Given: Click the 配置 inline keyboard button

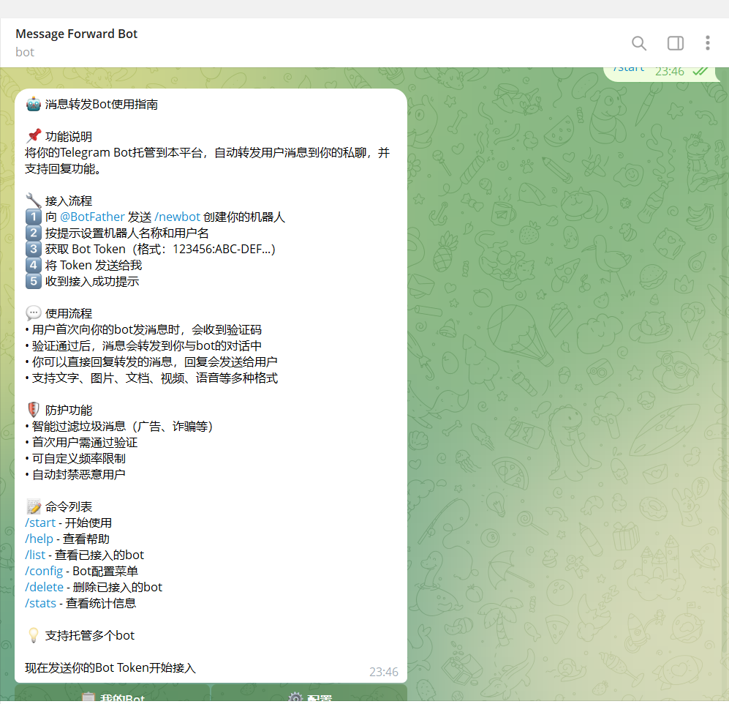Looking at the screenshot, I should coord(309,693).
